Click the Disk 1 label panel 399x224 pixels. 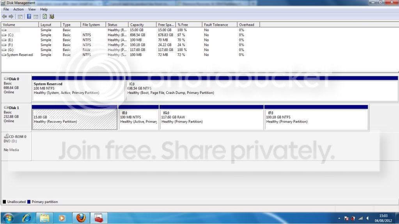coord(16,117)
